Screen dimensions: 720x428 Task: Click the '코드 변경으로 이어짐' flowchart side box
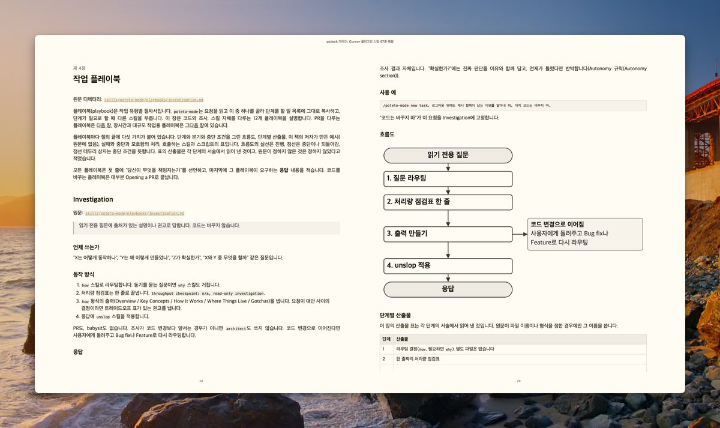(x=584, y=234)
